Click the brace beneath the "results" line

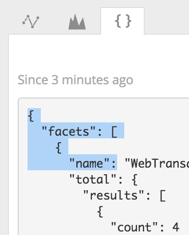click(x=100, y=211)
